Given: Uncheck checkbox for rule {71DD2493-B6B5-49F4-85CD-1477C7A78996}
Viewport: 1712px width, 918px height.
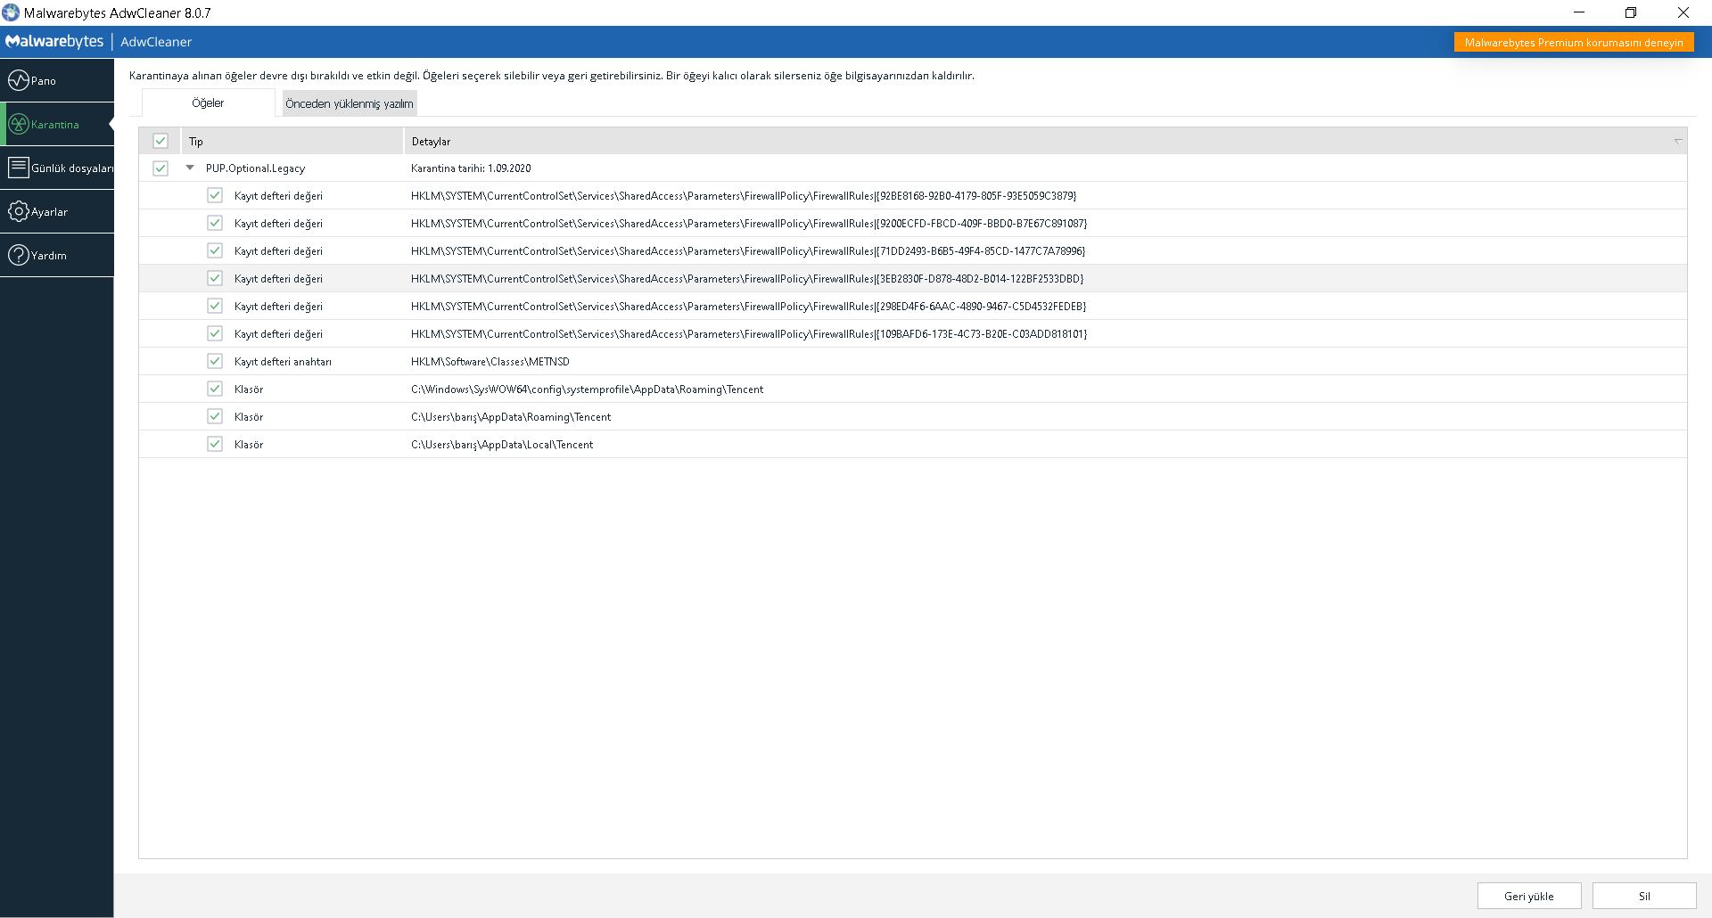Looking at the screenshot, I should coord(215,250).
